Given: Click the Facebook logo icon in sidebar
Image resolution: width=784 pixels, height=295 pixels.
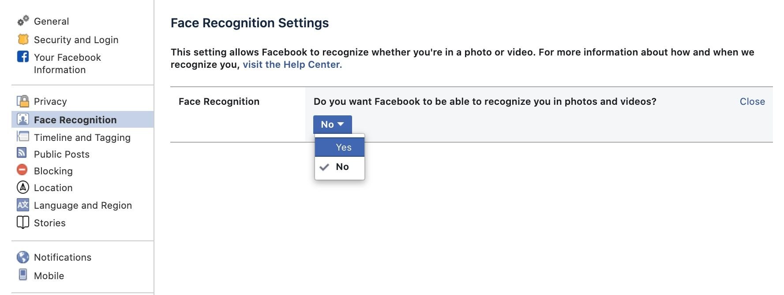Looking at the screenshot, I should pos(23,57).
